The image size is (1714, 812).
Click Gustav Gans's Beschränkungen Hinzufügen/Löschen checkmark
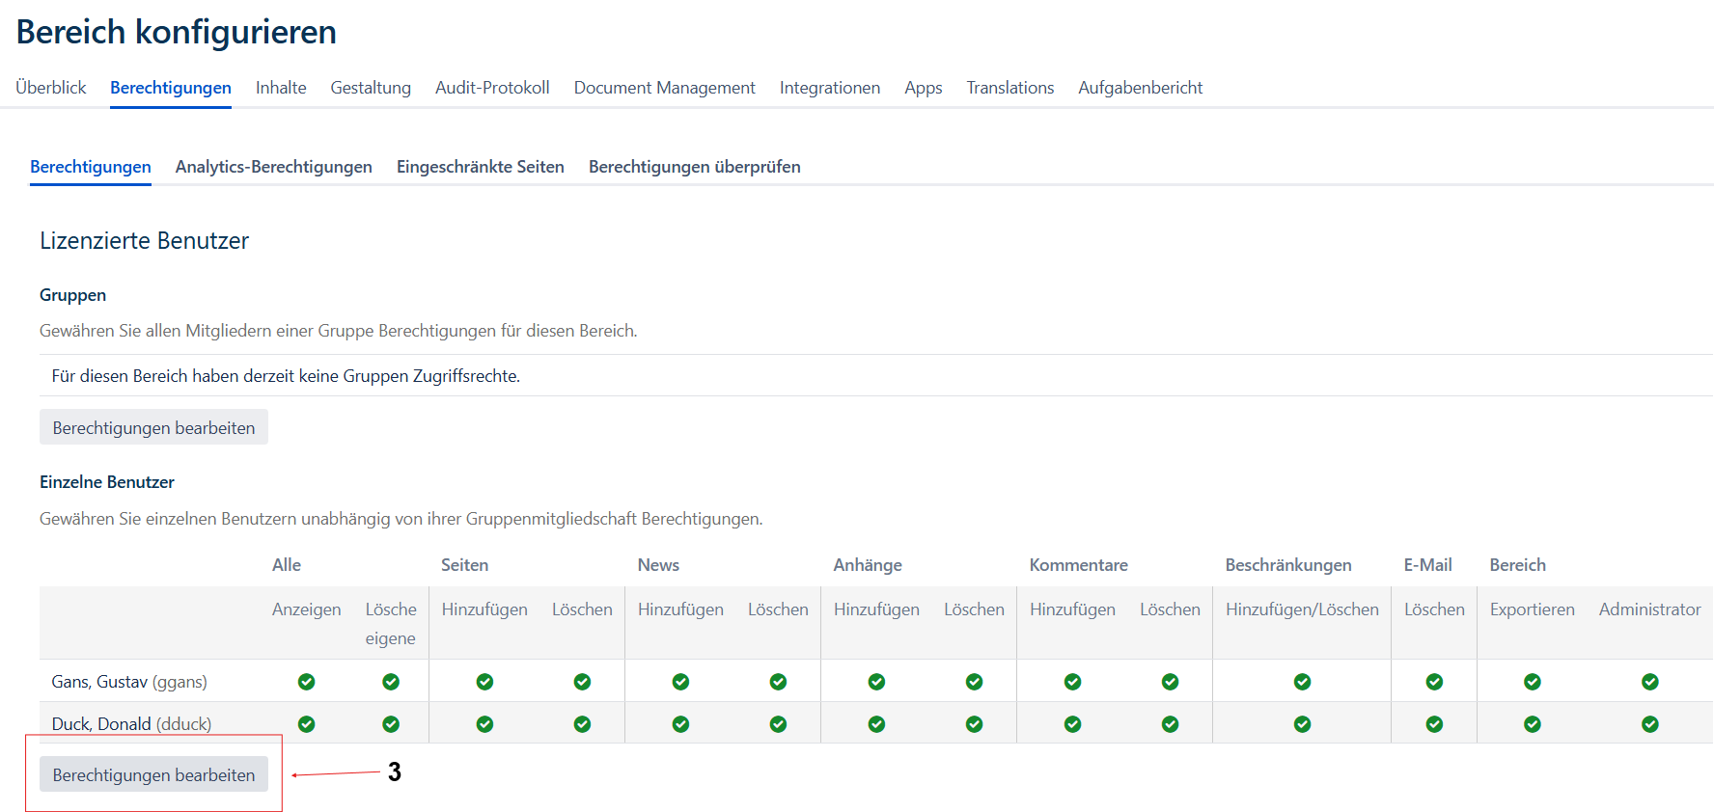coord(1302,682)
